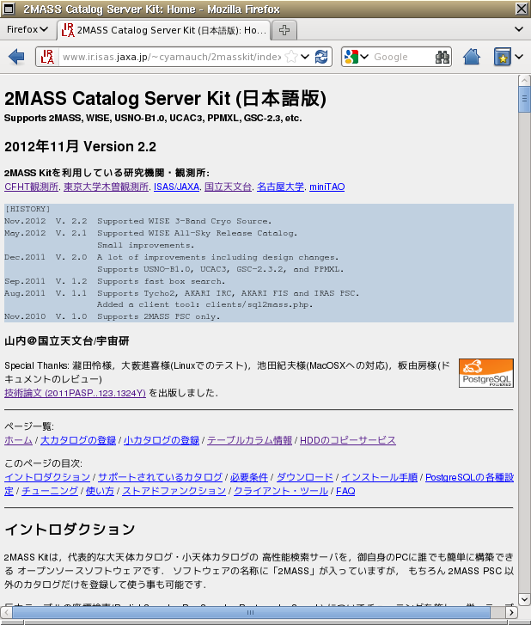531x625 pixels.
Task: Open the bookmarks star folder icon
Action: [503, 57]
